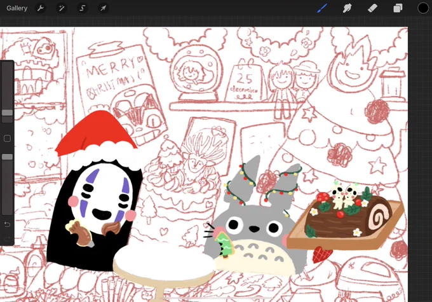Undo last stroke using sidebar arrow
This screenshot has height=302, width=432.
[7, 224]
